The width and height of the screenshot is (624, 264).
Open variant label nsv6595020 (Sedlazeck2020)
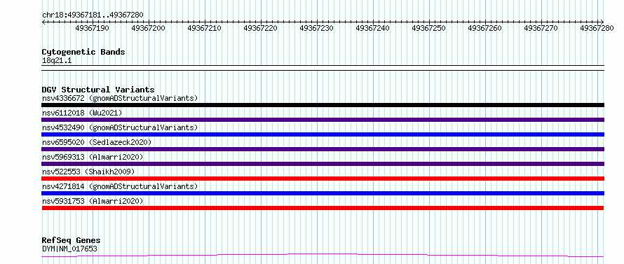97,142
